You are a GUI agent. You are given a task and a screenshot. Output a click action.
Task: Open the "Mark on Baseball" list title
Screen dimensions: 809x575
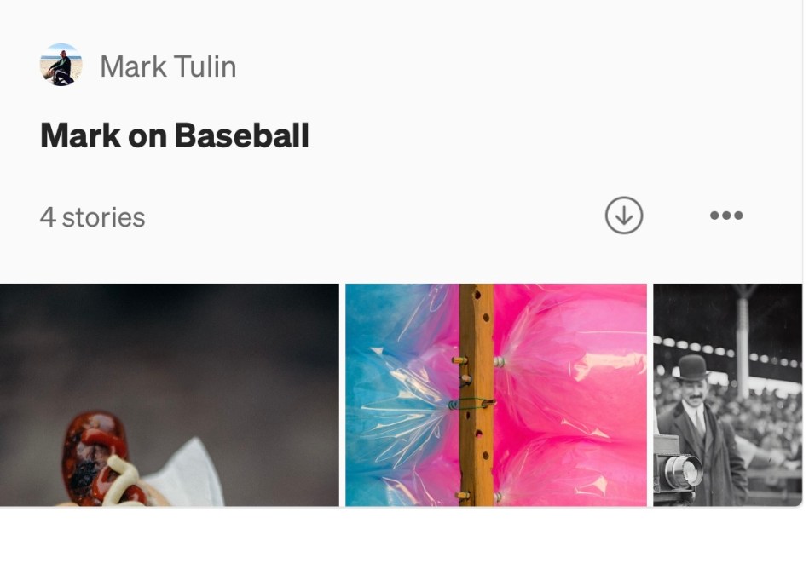click(x=175, y=135)
